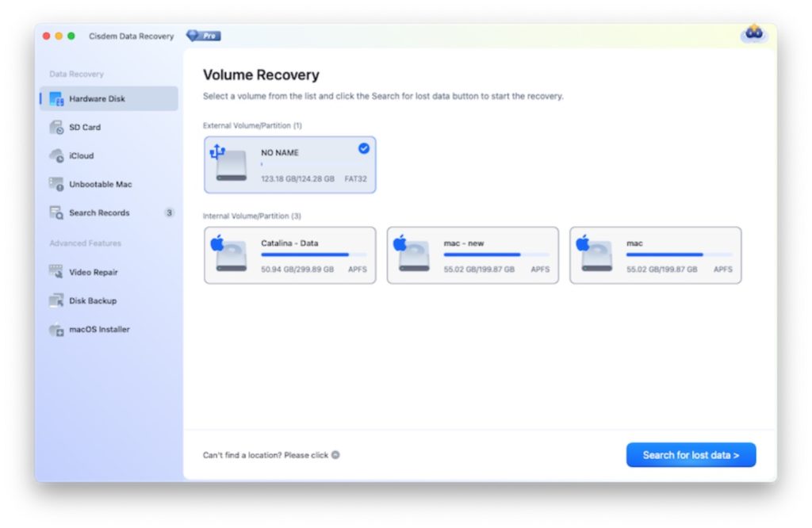
Task: Select the Video Repair tool icon
Action: (x=56, y=272)
